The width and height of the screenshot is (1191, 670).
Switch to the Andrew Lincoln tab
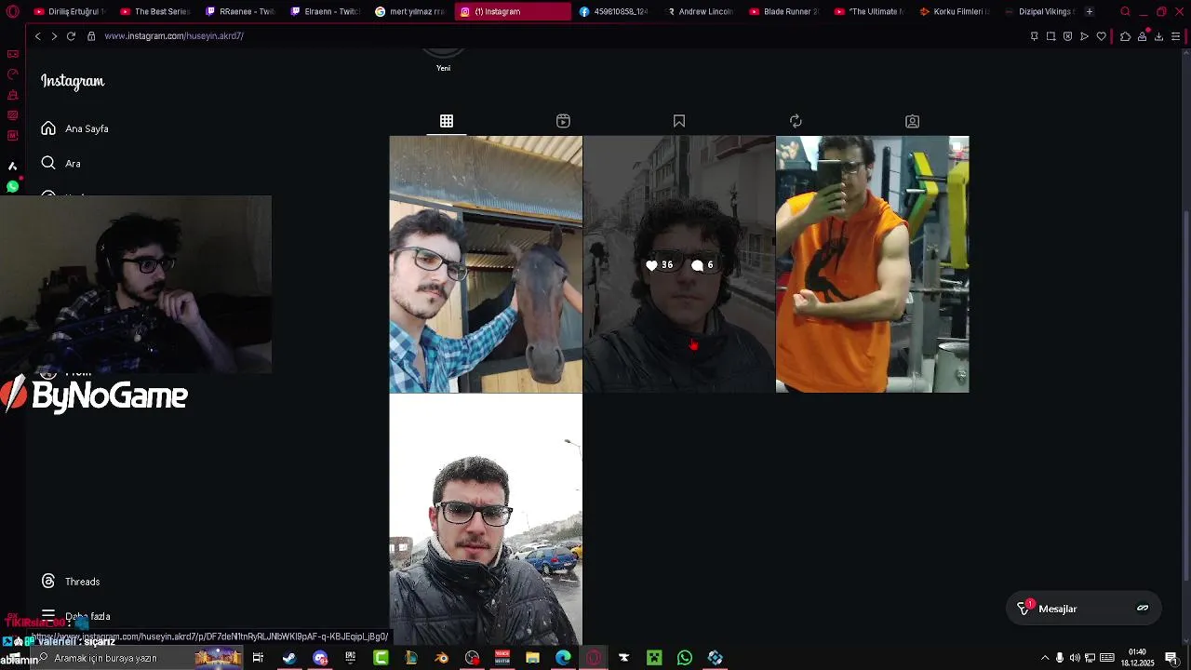tap(700, 11)
